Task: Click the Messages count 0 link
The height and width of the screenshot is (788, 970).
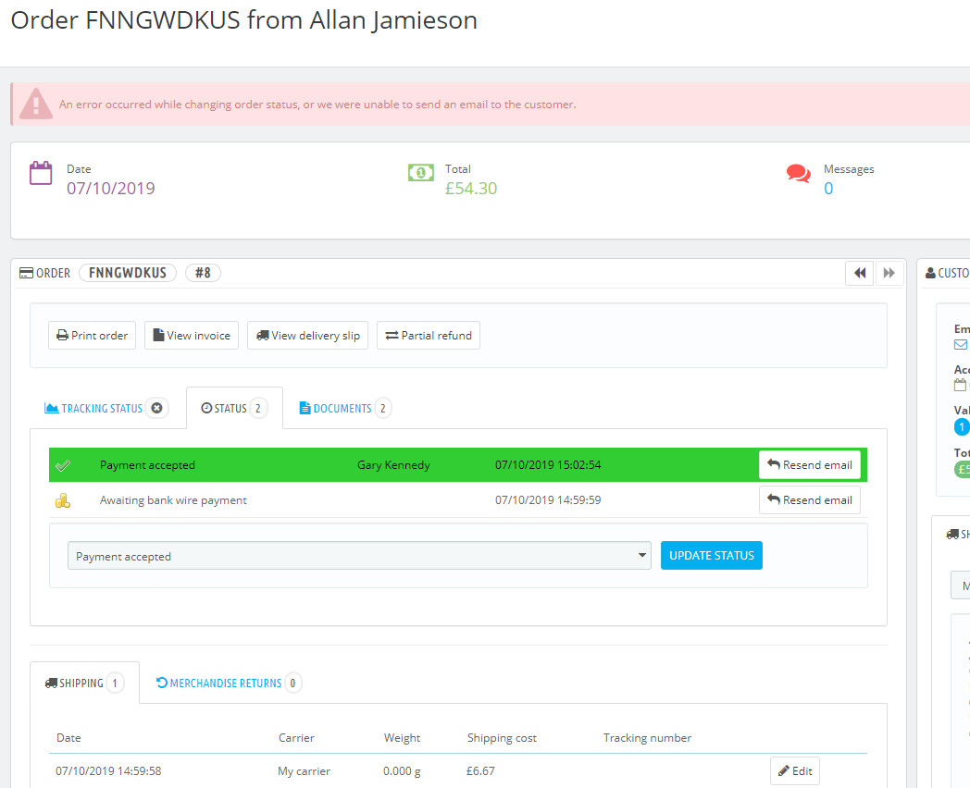Action: 828,189
